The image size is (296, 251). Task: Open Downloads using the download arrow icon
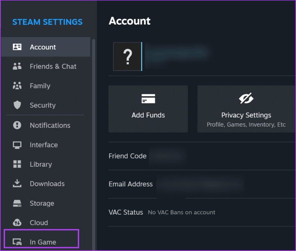click(x=17, y=183)
